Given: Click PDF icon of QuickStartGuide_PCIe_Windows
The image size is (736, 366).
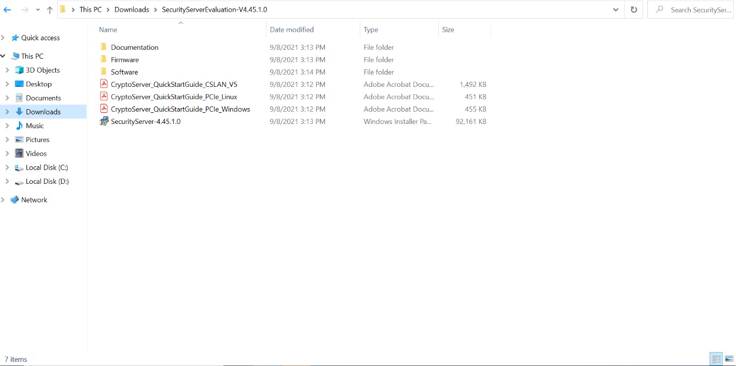Looking at the screenshot, I should pos(104,109).
